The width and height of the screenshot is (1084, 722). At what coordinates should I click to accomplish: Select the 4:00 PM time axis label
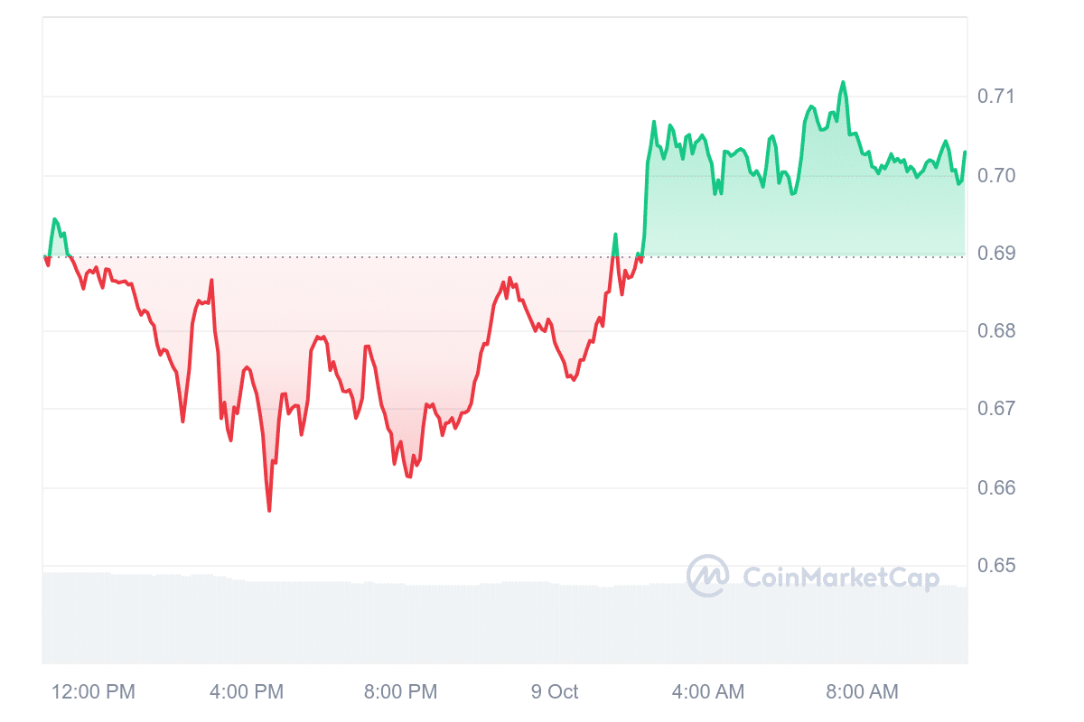pyautogui.click(x=247, y=692)
